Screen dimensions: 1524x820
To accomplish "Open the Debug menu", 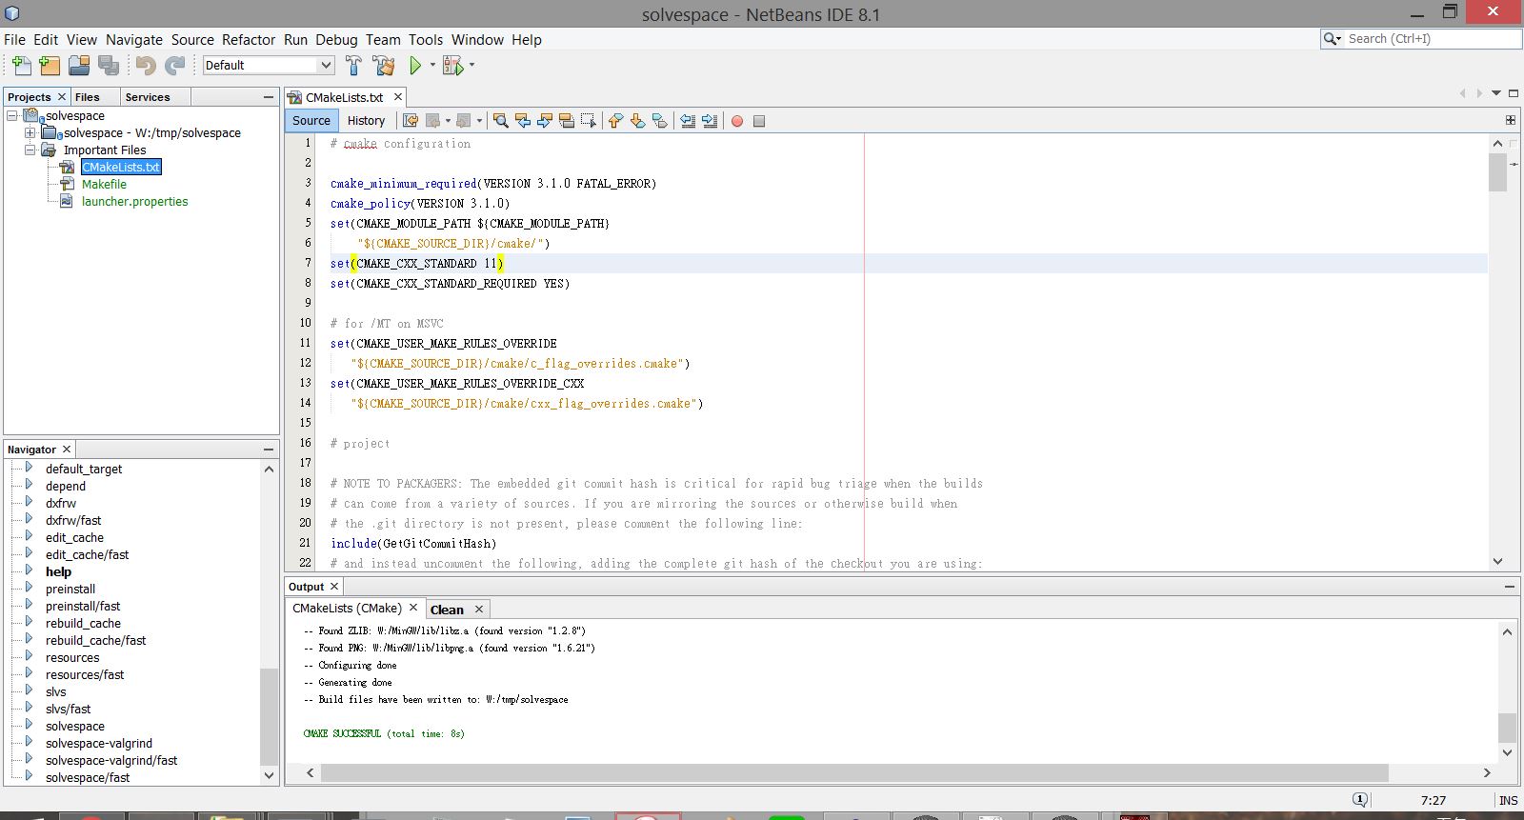I will [336, 39].
